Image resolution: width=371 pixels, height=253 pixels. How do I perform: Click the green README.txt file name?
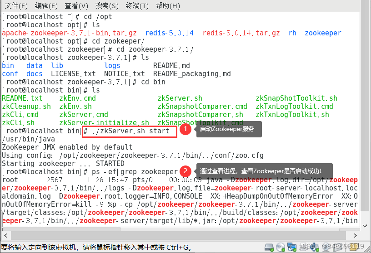(22, 98)
